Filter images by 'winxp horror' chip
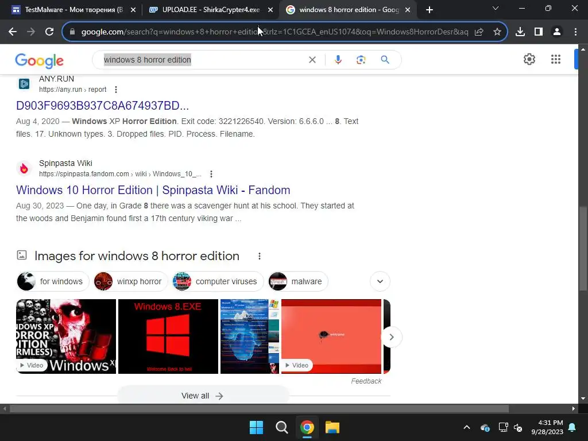 pyautogui.click(x=130, y=281)
